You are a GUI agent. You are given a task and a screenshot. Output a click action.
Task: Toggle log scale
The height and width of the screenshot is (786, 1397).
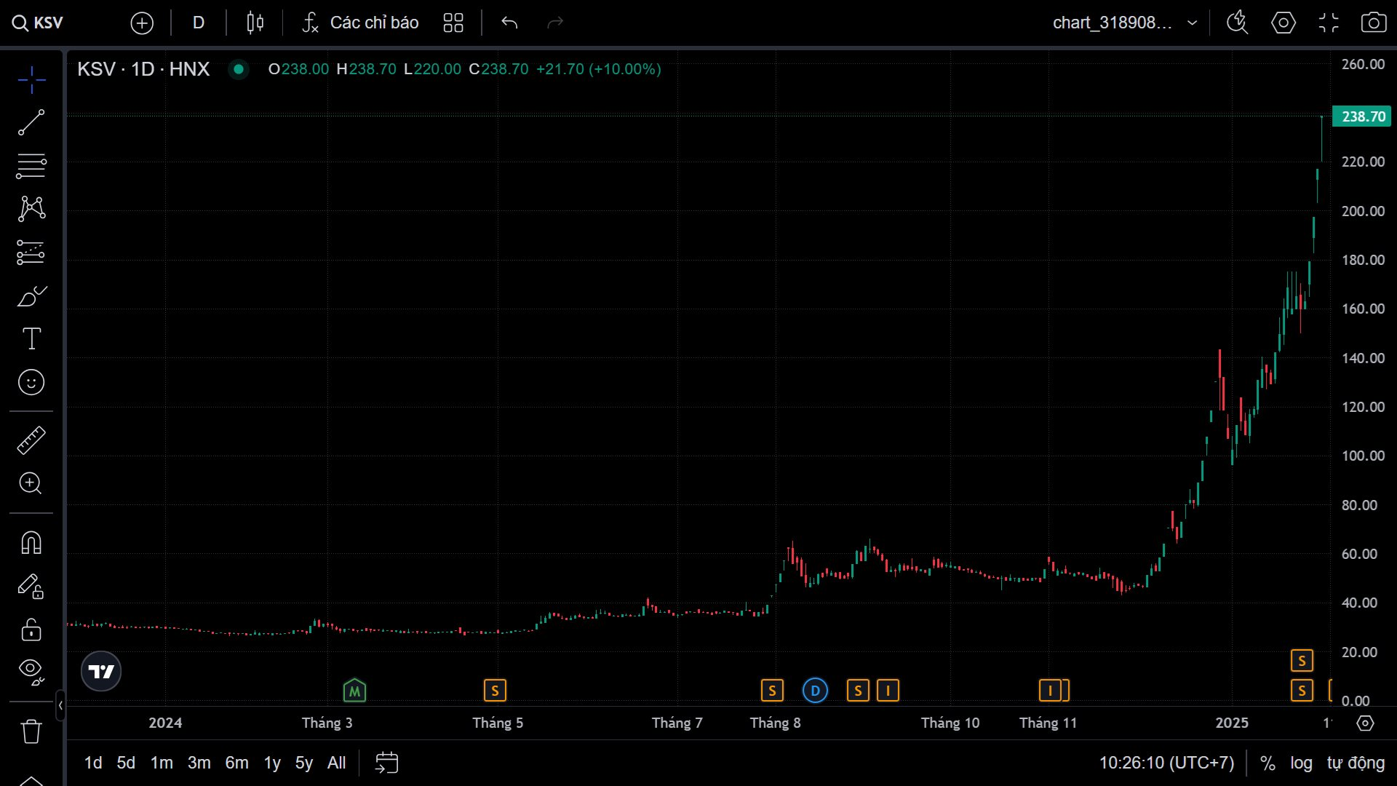coord(1301,763)
